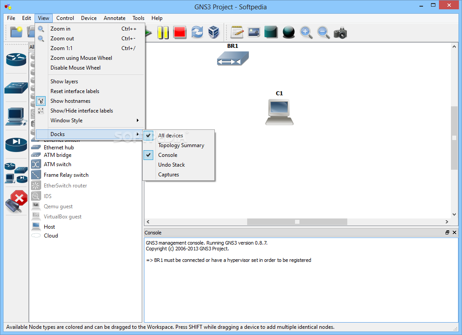The width and height of the screenshot is (462, 335).
Task: Click the workspace vertical scrollbar thumb
Action: pyautogui.click(x=454, y=138)
